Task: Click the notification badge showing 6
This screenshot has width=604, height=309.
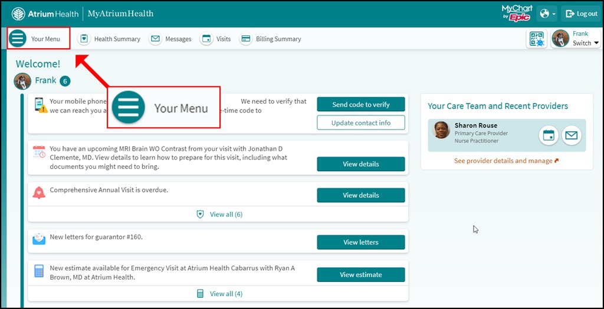Action: coord(65,81)
